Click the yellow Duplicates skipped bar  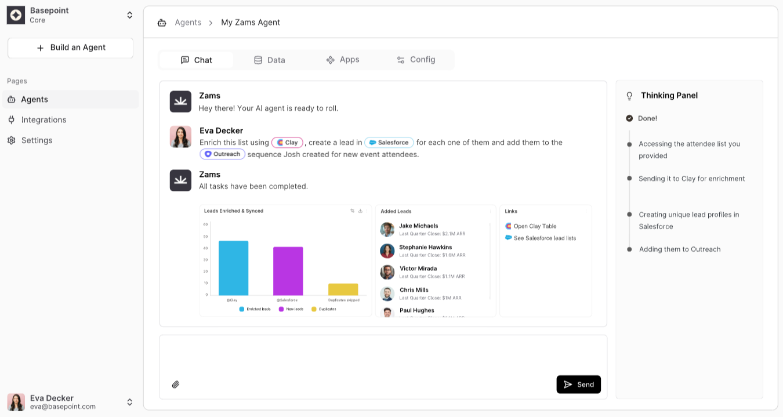pos(343,289)
